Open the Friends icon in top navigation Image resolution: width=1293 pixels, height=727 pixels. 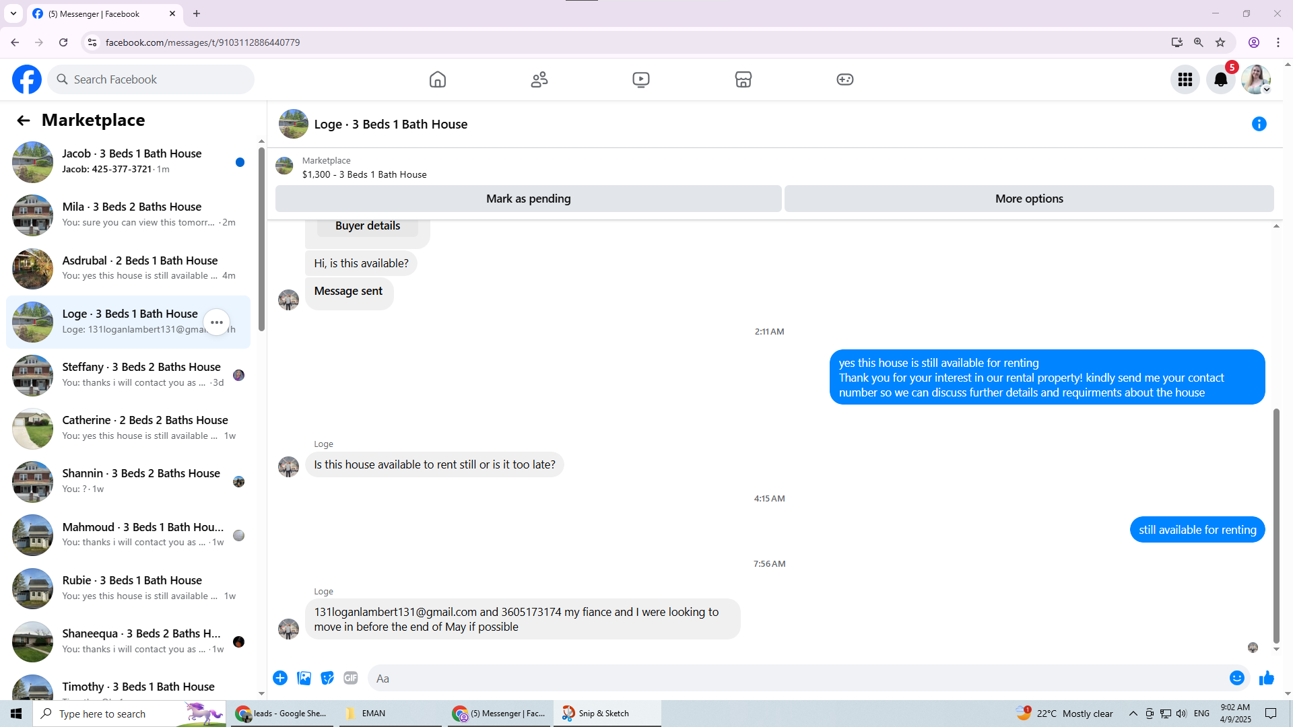pyautogui.click(x=539, y=79)
